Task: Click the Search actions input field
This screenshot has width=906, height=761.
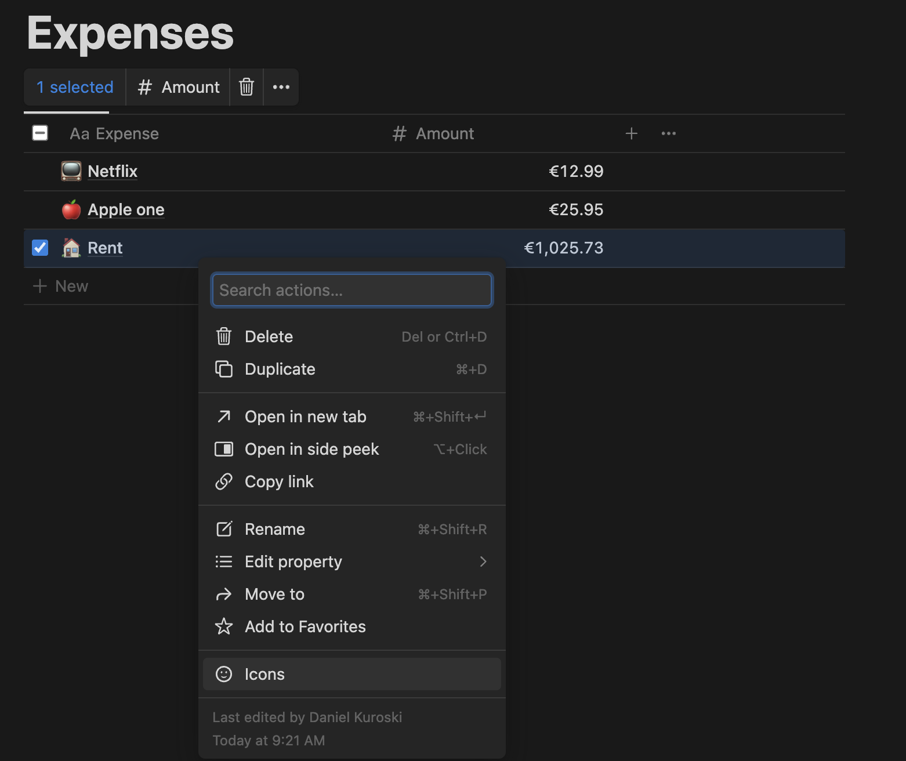Action: (351, 290)
